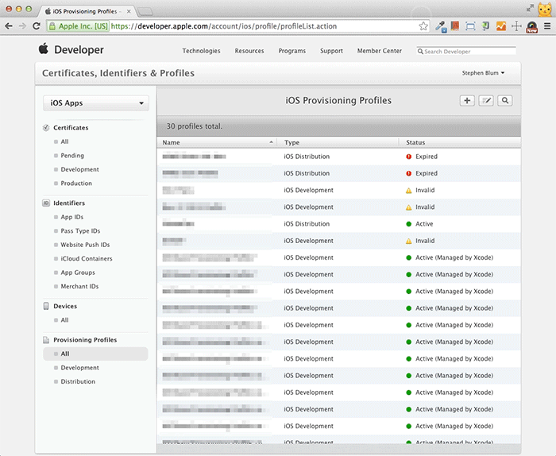Click the edit profiles pencil icon

(486, 101)
